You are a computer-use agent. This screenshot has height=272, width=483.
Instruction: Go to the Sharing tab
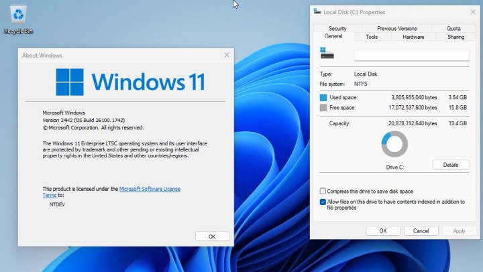455,37
